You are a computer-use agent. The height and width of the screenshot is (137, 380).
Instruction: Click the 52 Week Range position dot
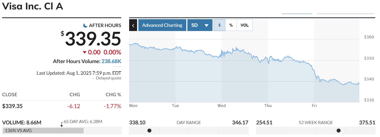coord(338,130)
